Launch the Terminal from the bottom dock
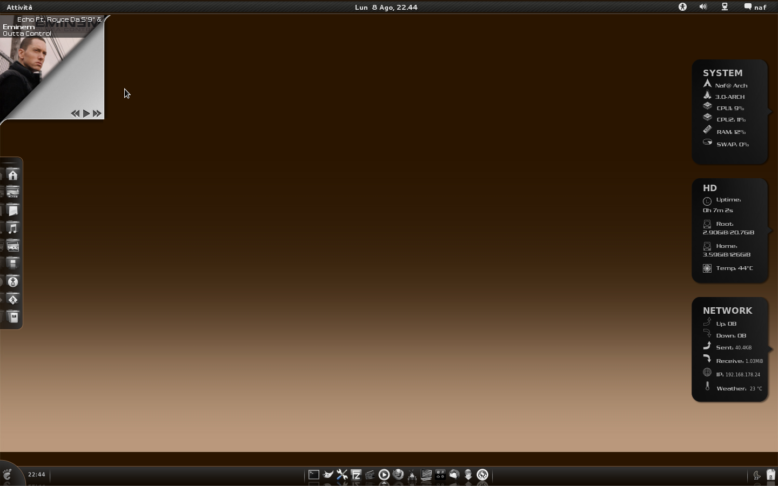This screenshot has width=778, height=486. [x=314, y=475]
